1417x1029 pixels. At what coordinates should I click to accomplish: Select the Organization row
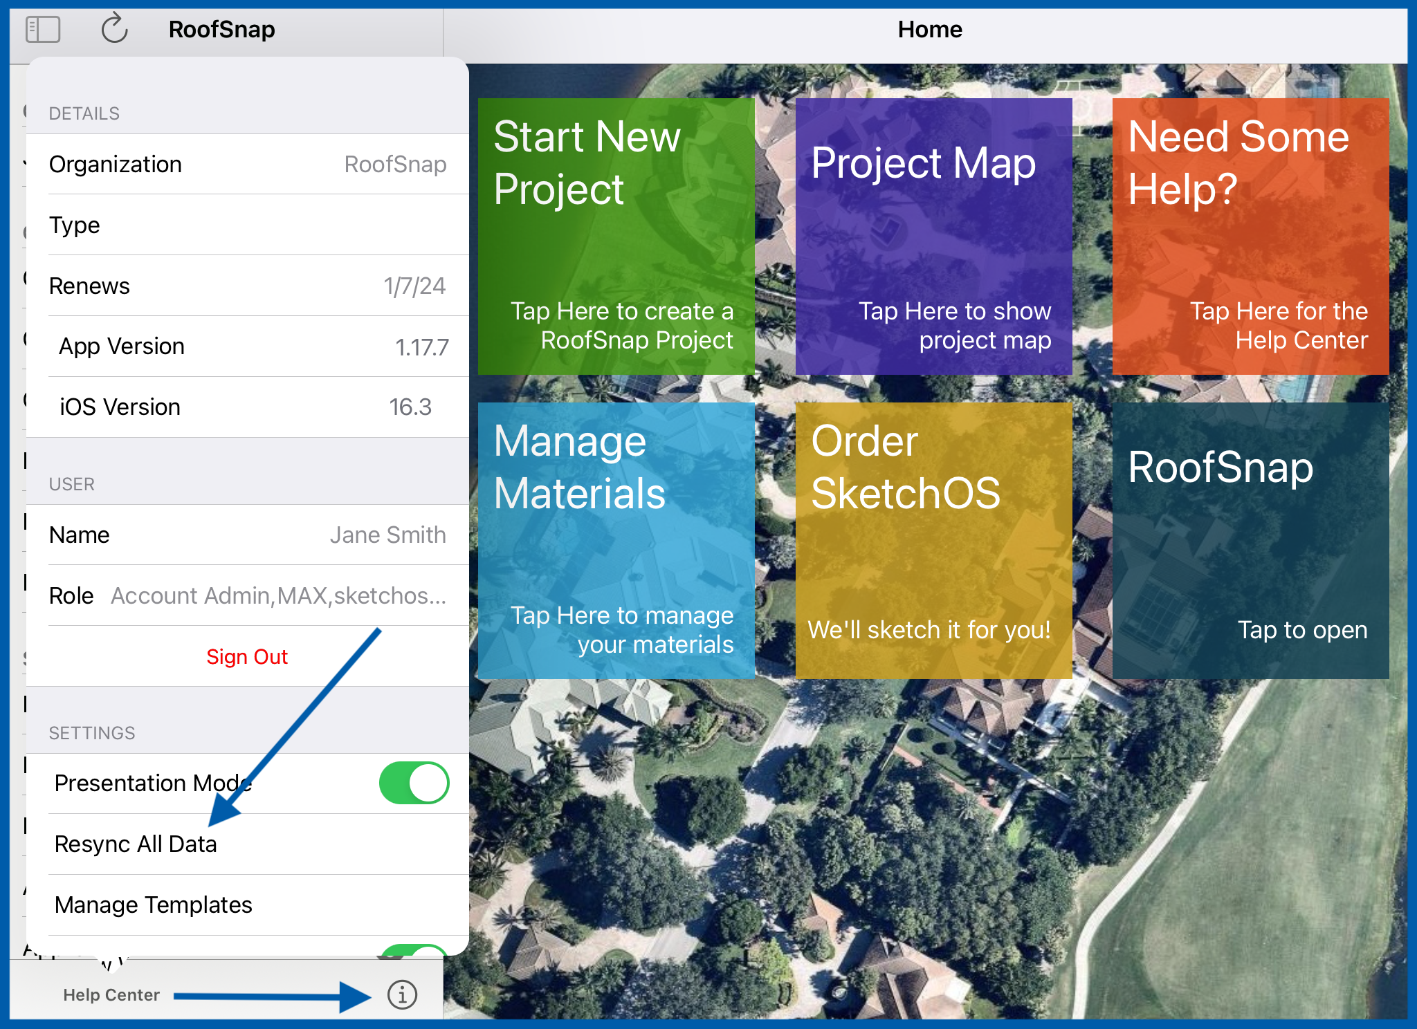pyautogui.click(x=248, y=165)
